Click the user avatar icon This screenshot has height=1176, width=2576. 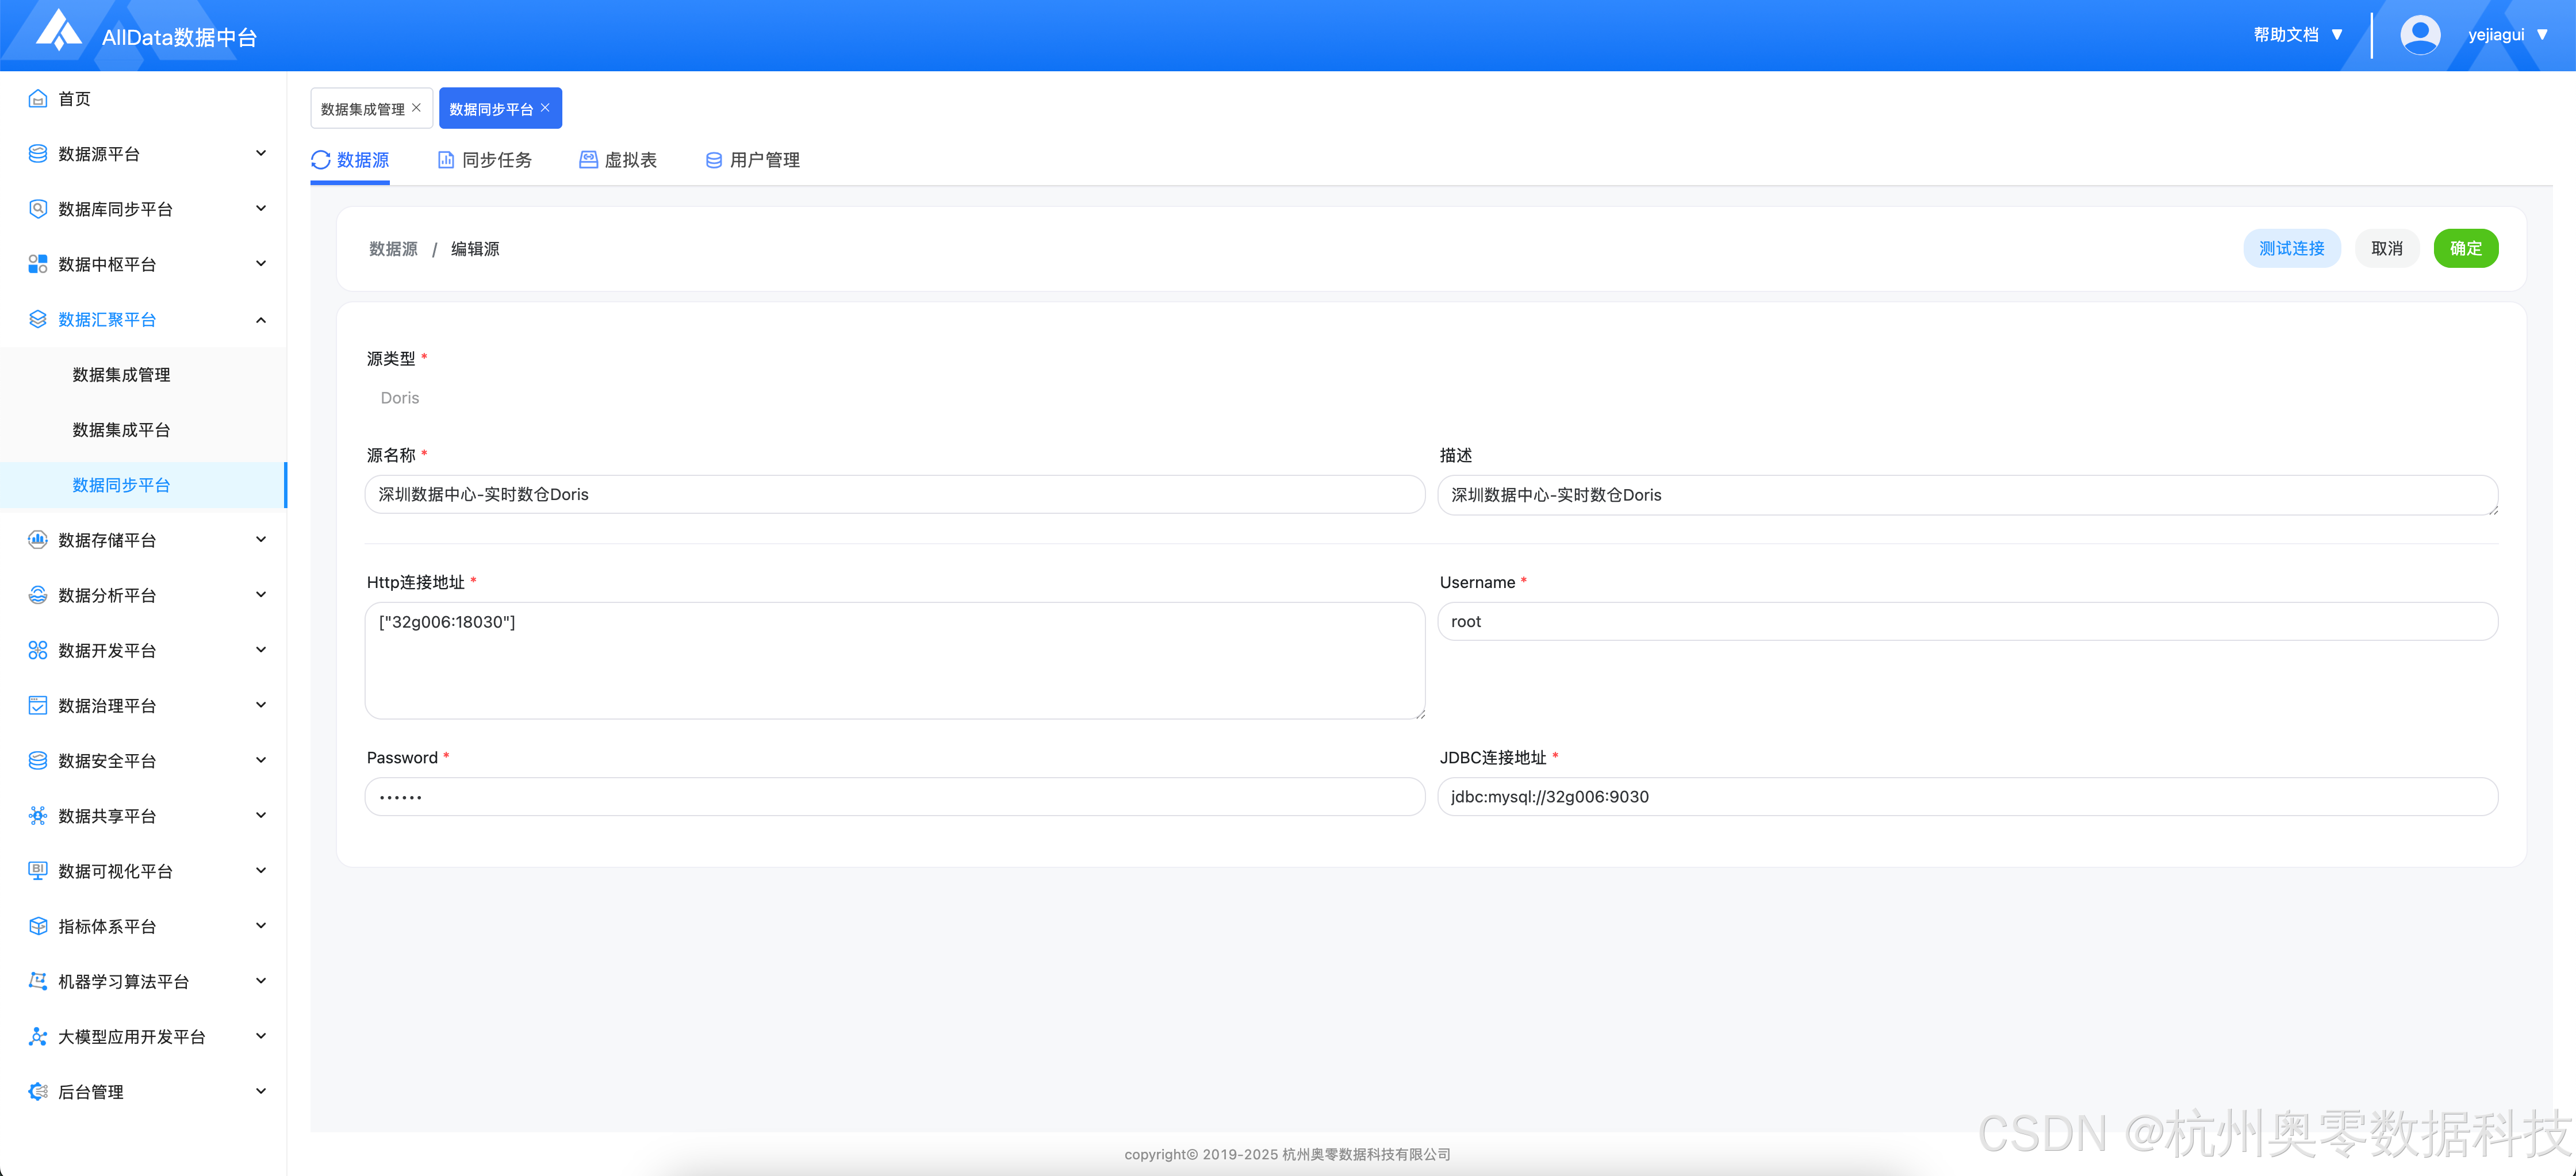click(2419, 35)
